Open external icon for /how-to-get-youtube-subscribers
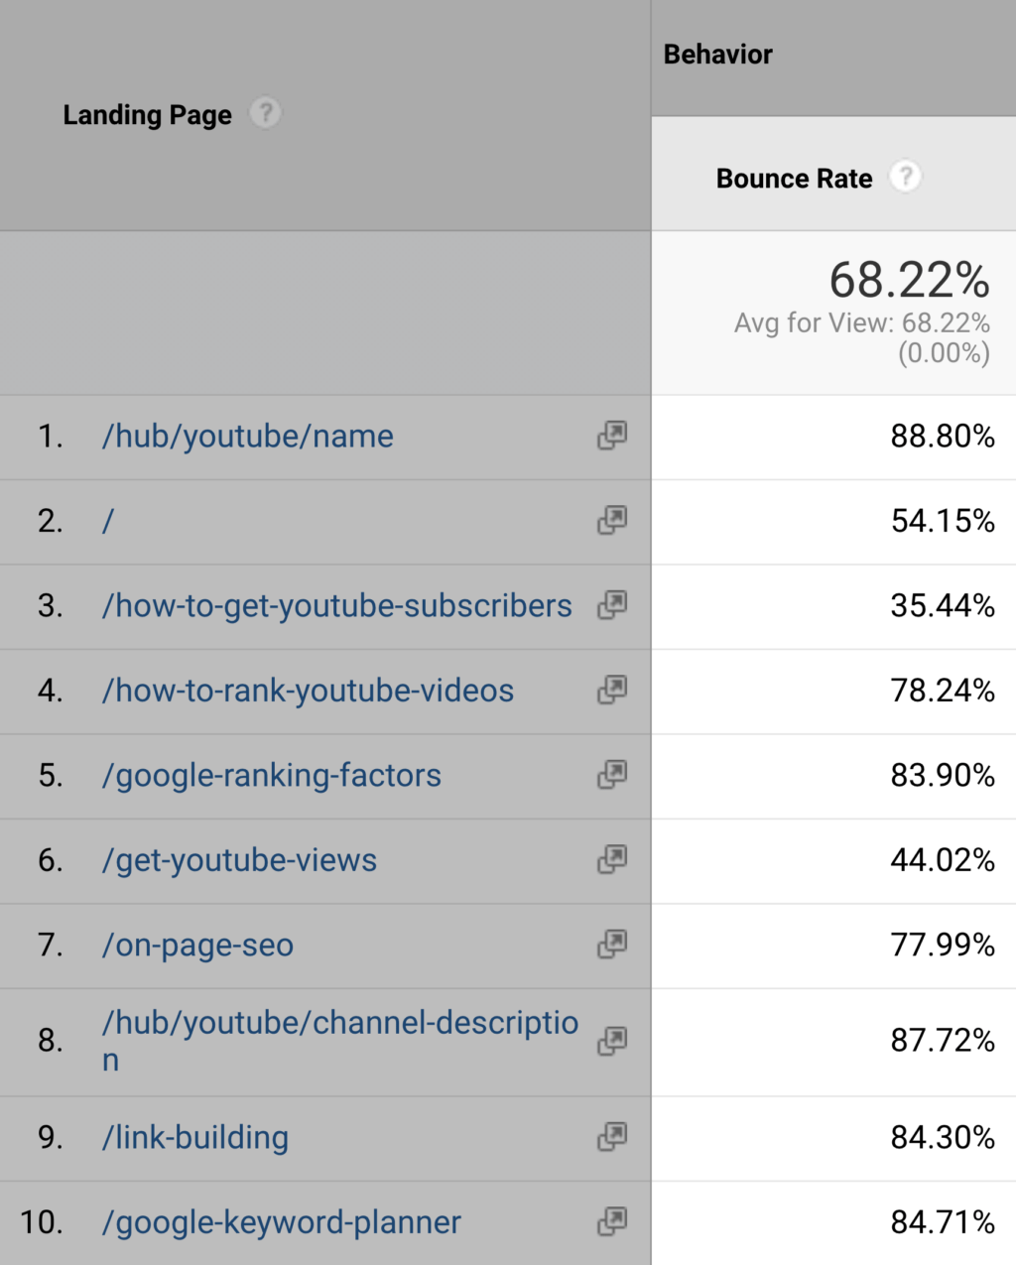This screenshot has width=1016, height=1265. click(x=612, y=605)
